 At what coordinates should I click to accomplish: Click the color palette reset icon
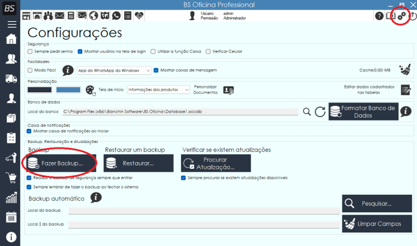coord(91,90)
